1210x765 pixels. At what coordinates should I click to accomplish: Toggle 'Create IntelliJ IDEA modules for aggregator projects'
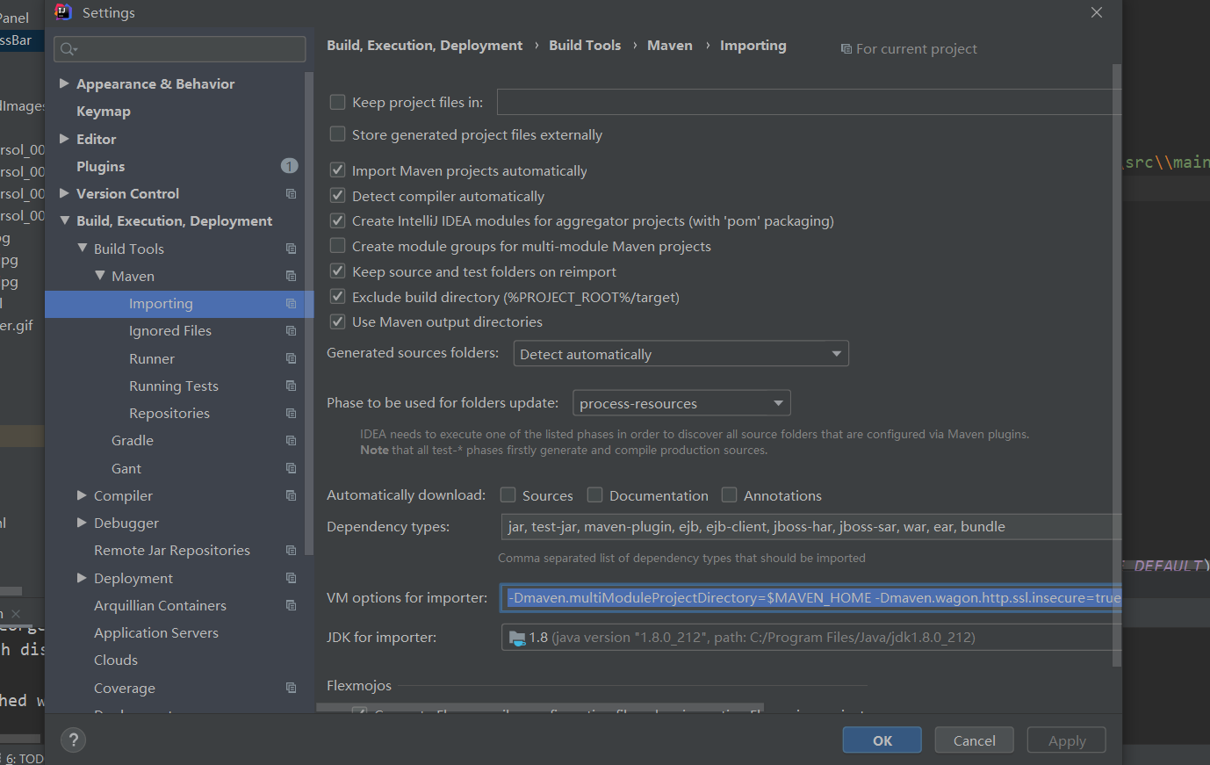coord(337,220)
